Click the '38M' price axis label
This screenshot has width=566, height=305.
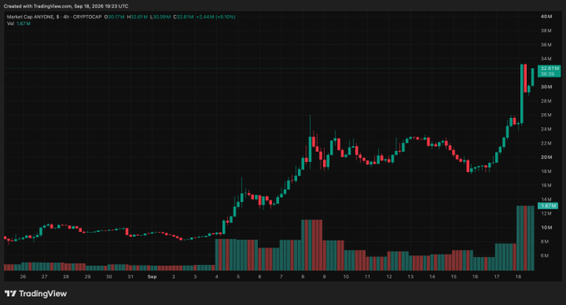pos(546,31)
